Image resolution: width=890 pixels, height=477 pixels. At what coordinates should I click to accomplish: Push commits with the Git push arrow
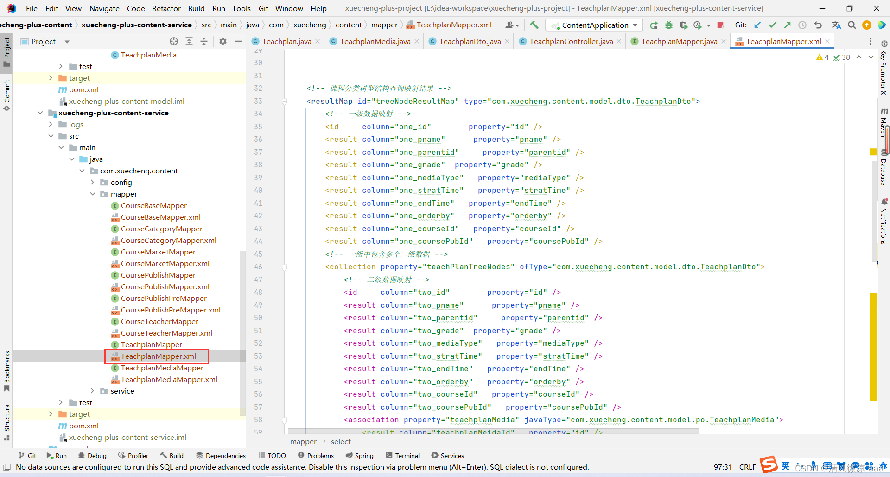coord(787,25)
